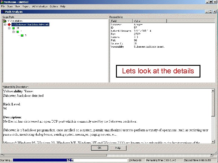
Task: Open the View menu
Action: (17, 6)
